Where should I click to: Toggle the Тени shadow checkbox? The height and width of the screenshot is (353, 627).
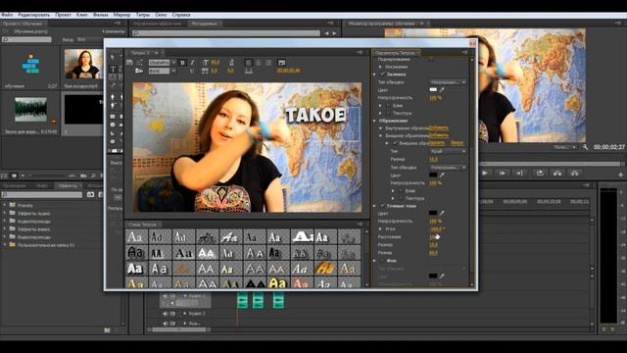coord(383,206)
